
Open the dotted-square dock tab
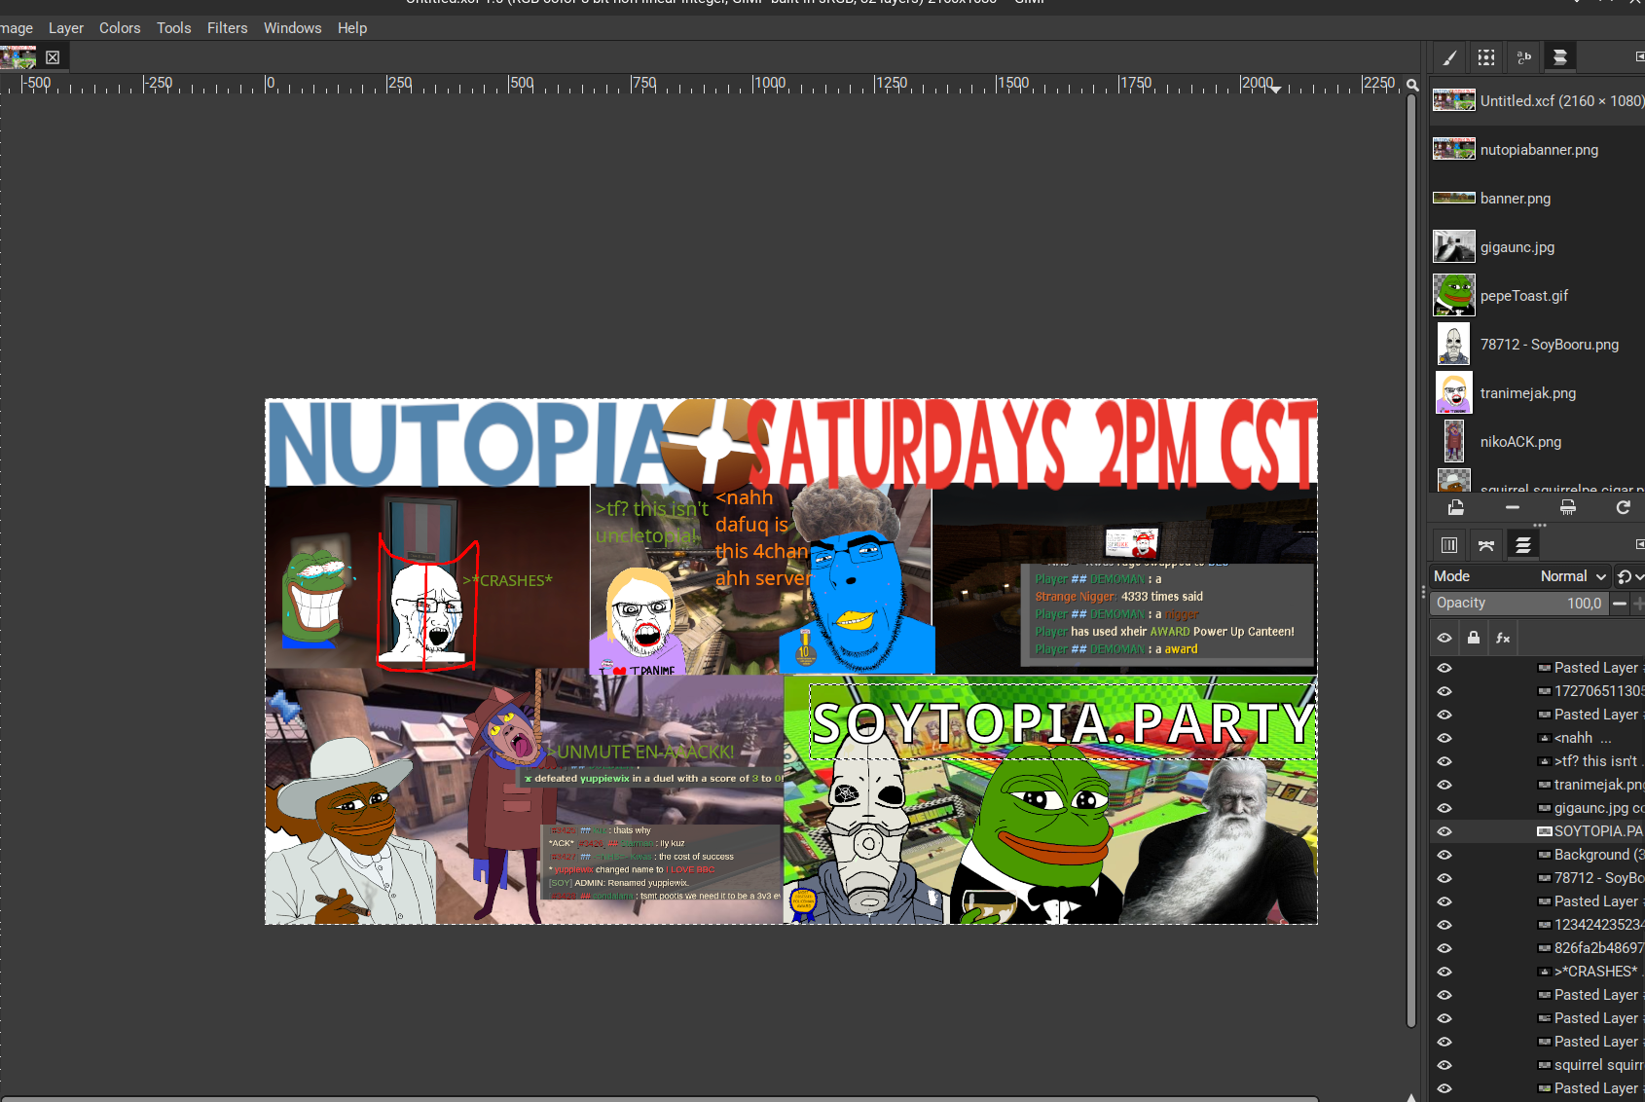pyautogui.click(x=1486, y=57)
